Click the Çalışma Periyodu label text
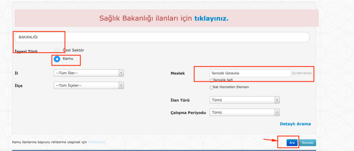This screenshot has height=151, width=354. pyautogui.click(x=188, y=112)
